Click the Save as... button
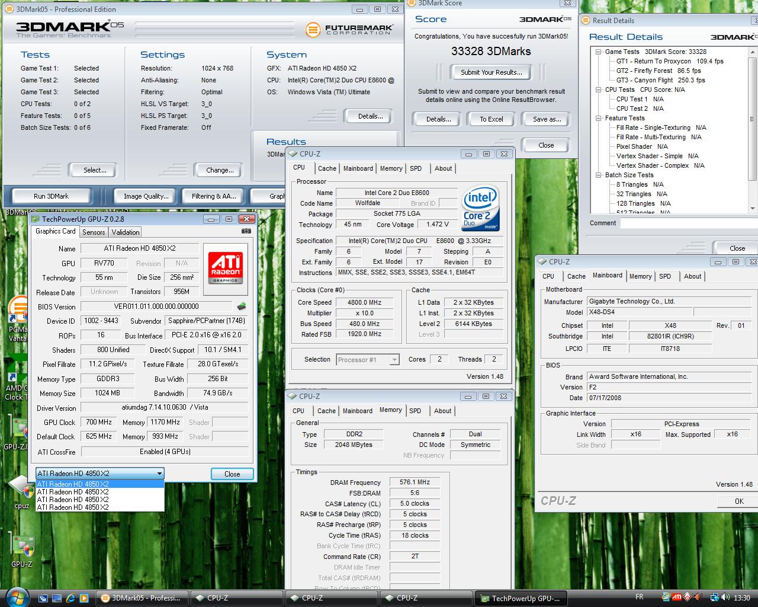This screenshot has height=607, width=758. pyautogui.click(x=547, y=119)
